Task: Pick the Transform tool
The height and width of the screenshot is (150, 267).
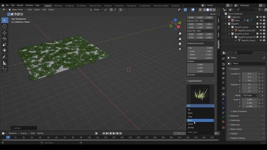Action: (x=5, y=50)
